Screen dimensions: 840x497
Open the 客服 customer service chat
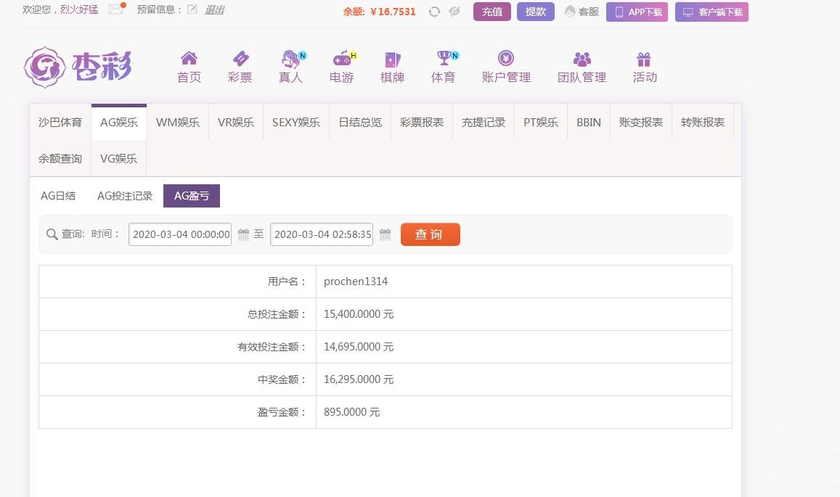(582, 12)
